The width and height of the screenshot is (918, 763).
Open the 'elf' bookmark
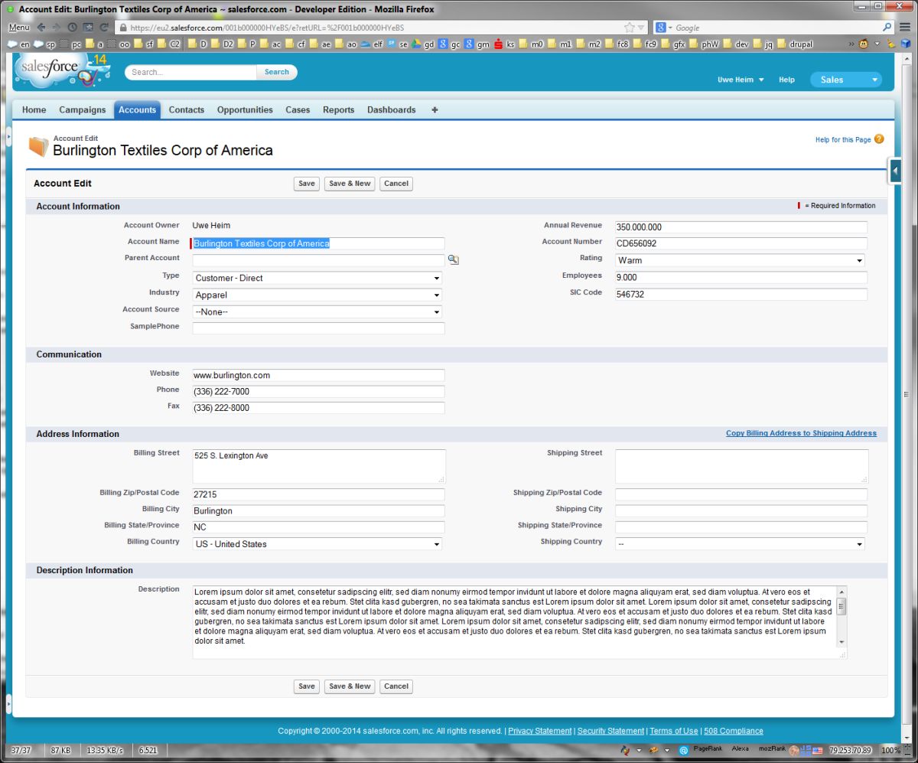[371, 44]
